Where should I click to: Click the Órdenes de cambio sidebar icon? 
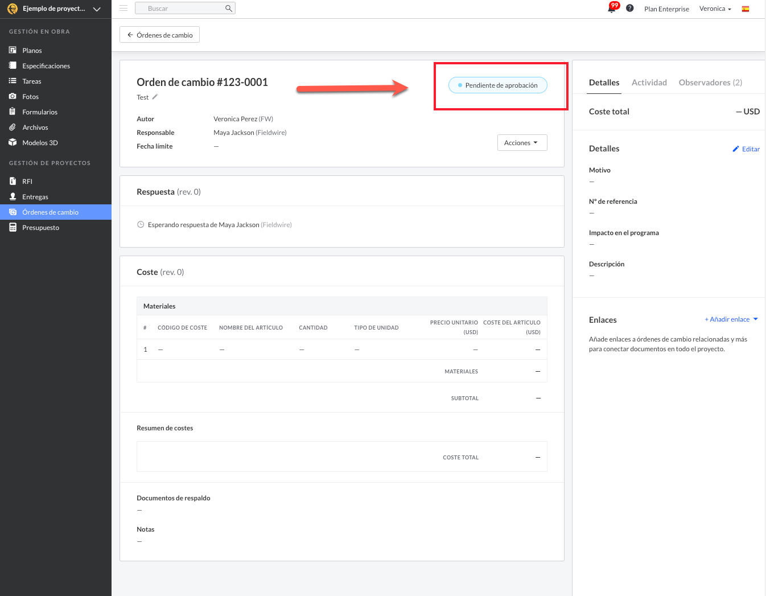click(x=13, y=212)
